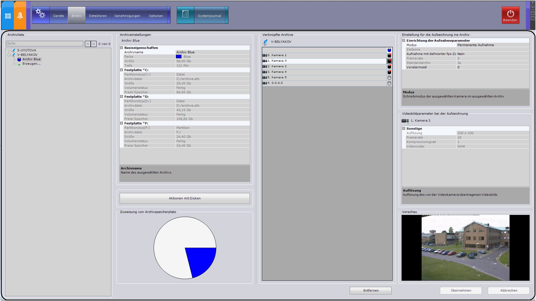This screenshot has width=536, height=301.
Task: Collapse the Festplatte *D: section
Action: point(122,97)
